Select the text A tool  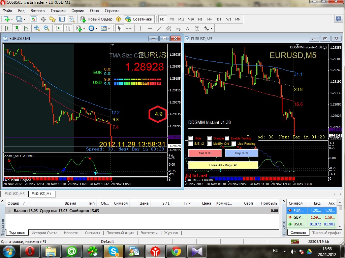pos(187,28)
